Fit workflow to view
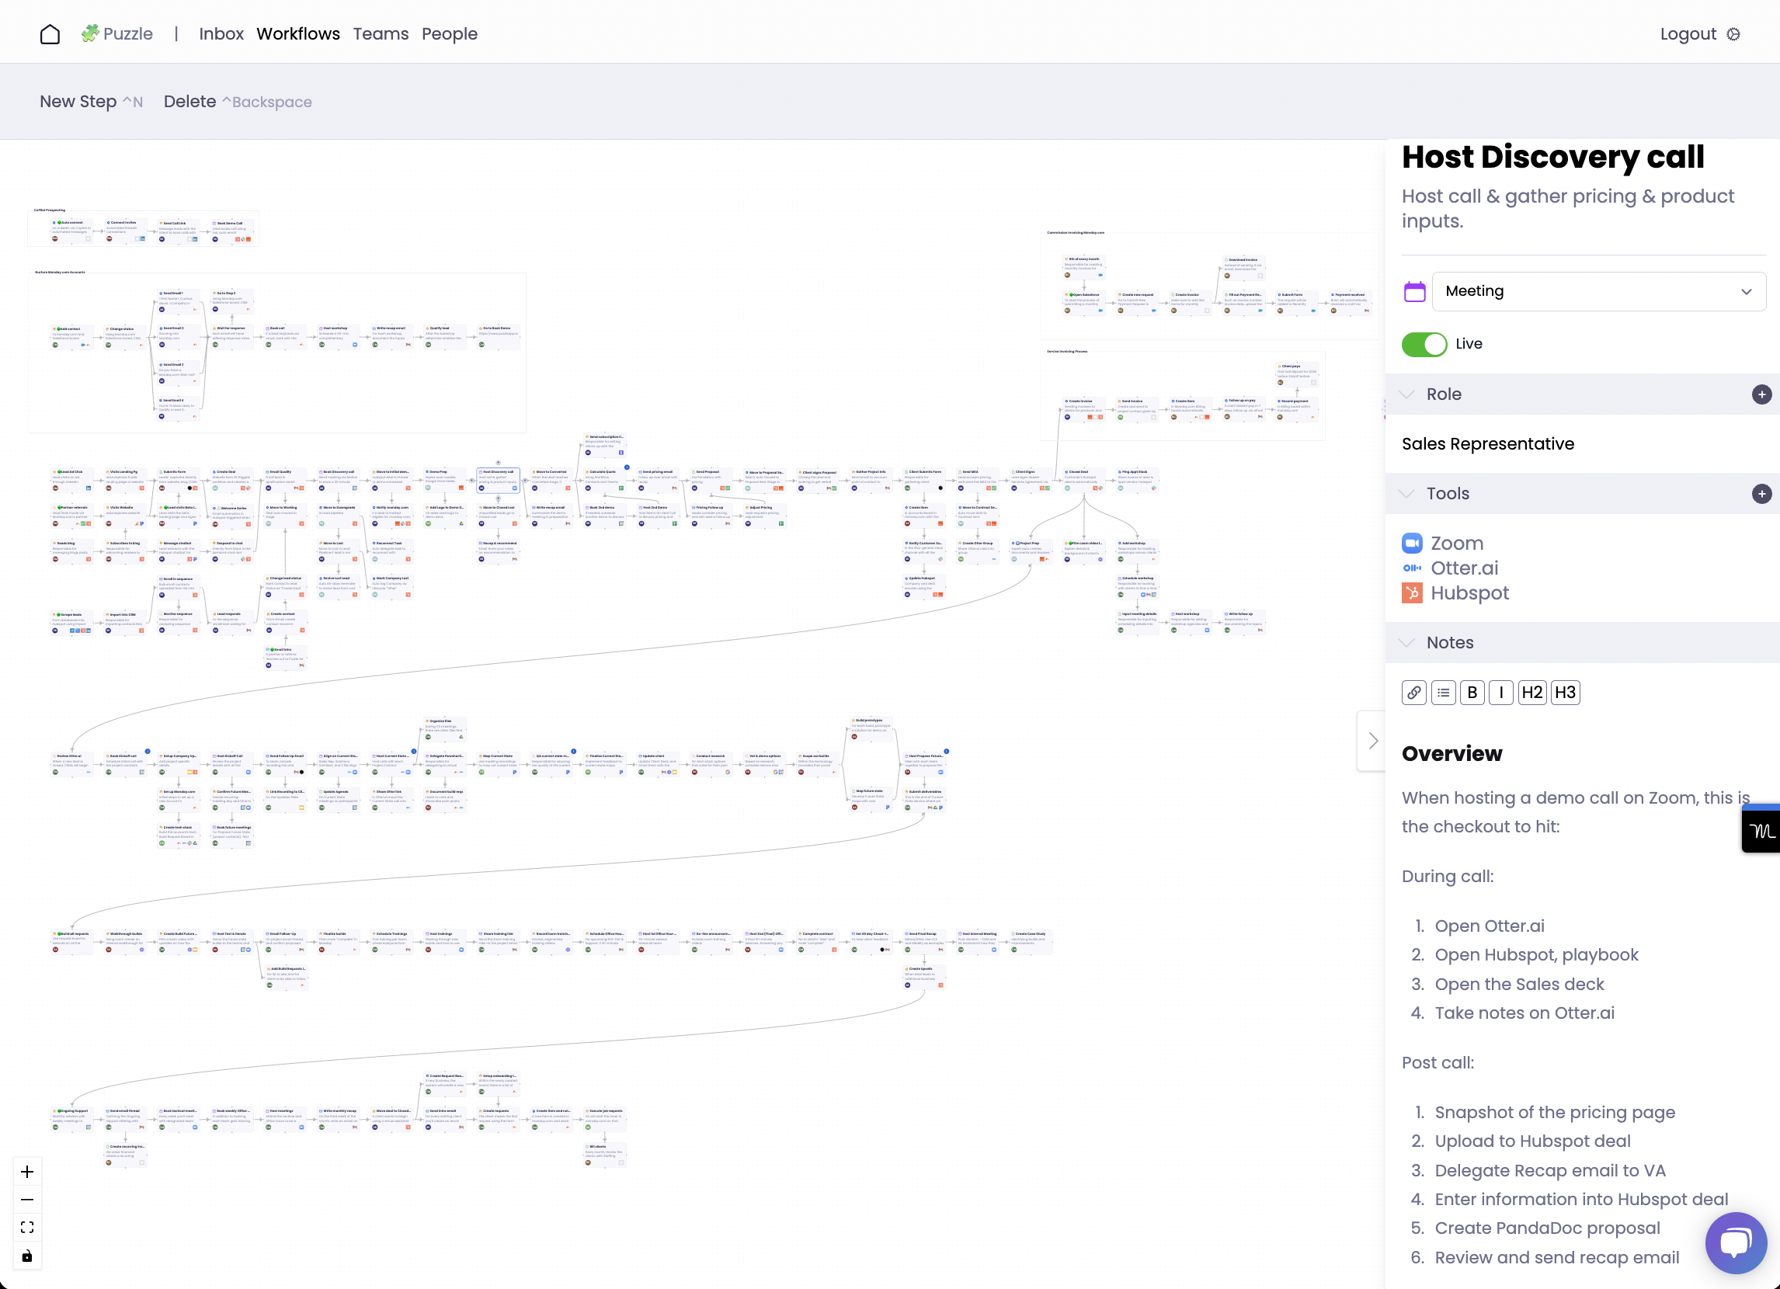Image resolution: width=1780 pixels, height=1289 pixels. (x=27, y=1228)
